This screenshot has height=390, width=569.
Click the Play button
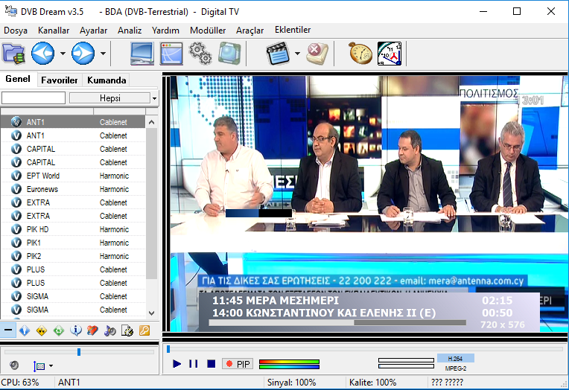tap(177, 363)
